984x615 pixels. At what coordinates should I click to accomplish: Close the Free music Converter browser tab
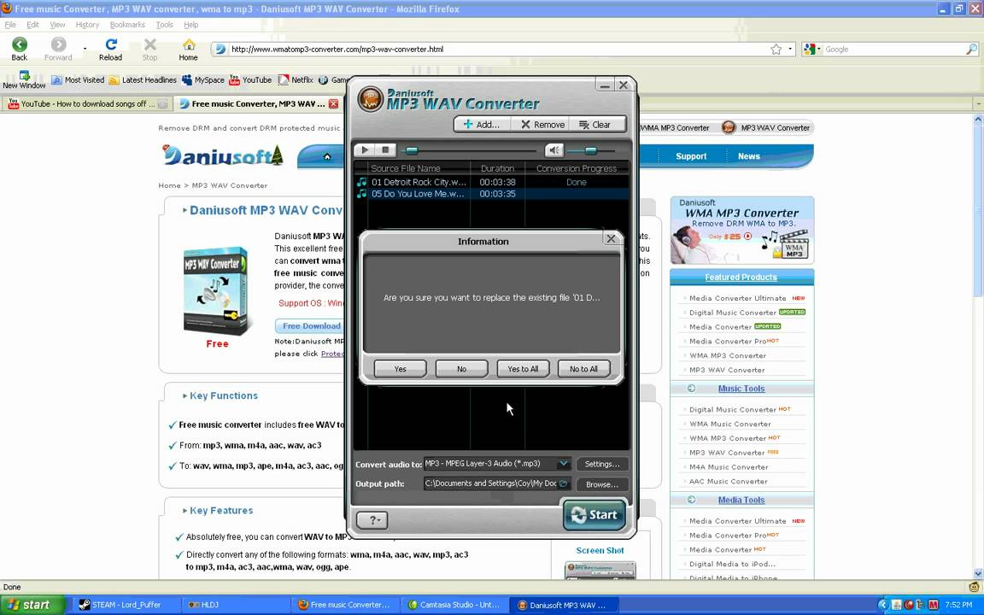tap(334, 103)
